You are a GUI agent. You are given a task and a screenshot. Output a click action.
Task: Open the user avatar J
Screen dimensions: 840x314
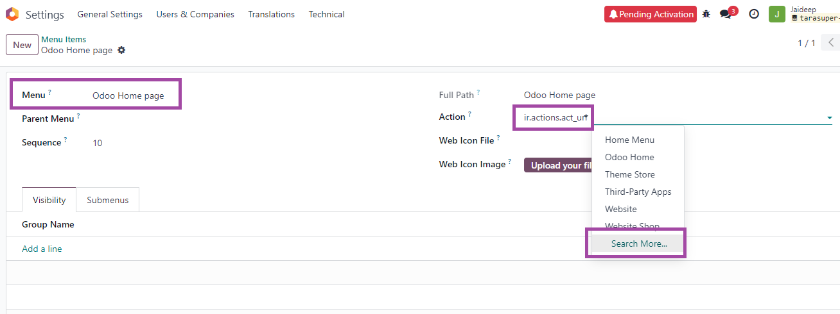tap(777, 14)
